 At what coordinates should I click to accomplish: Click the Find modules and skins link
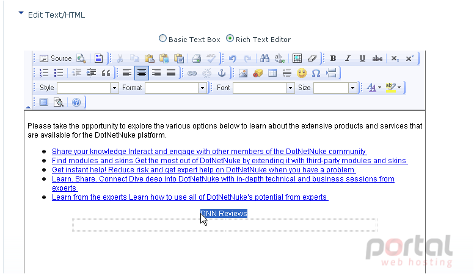[x=230, y=160]
